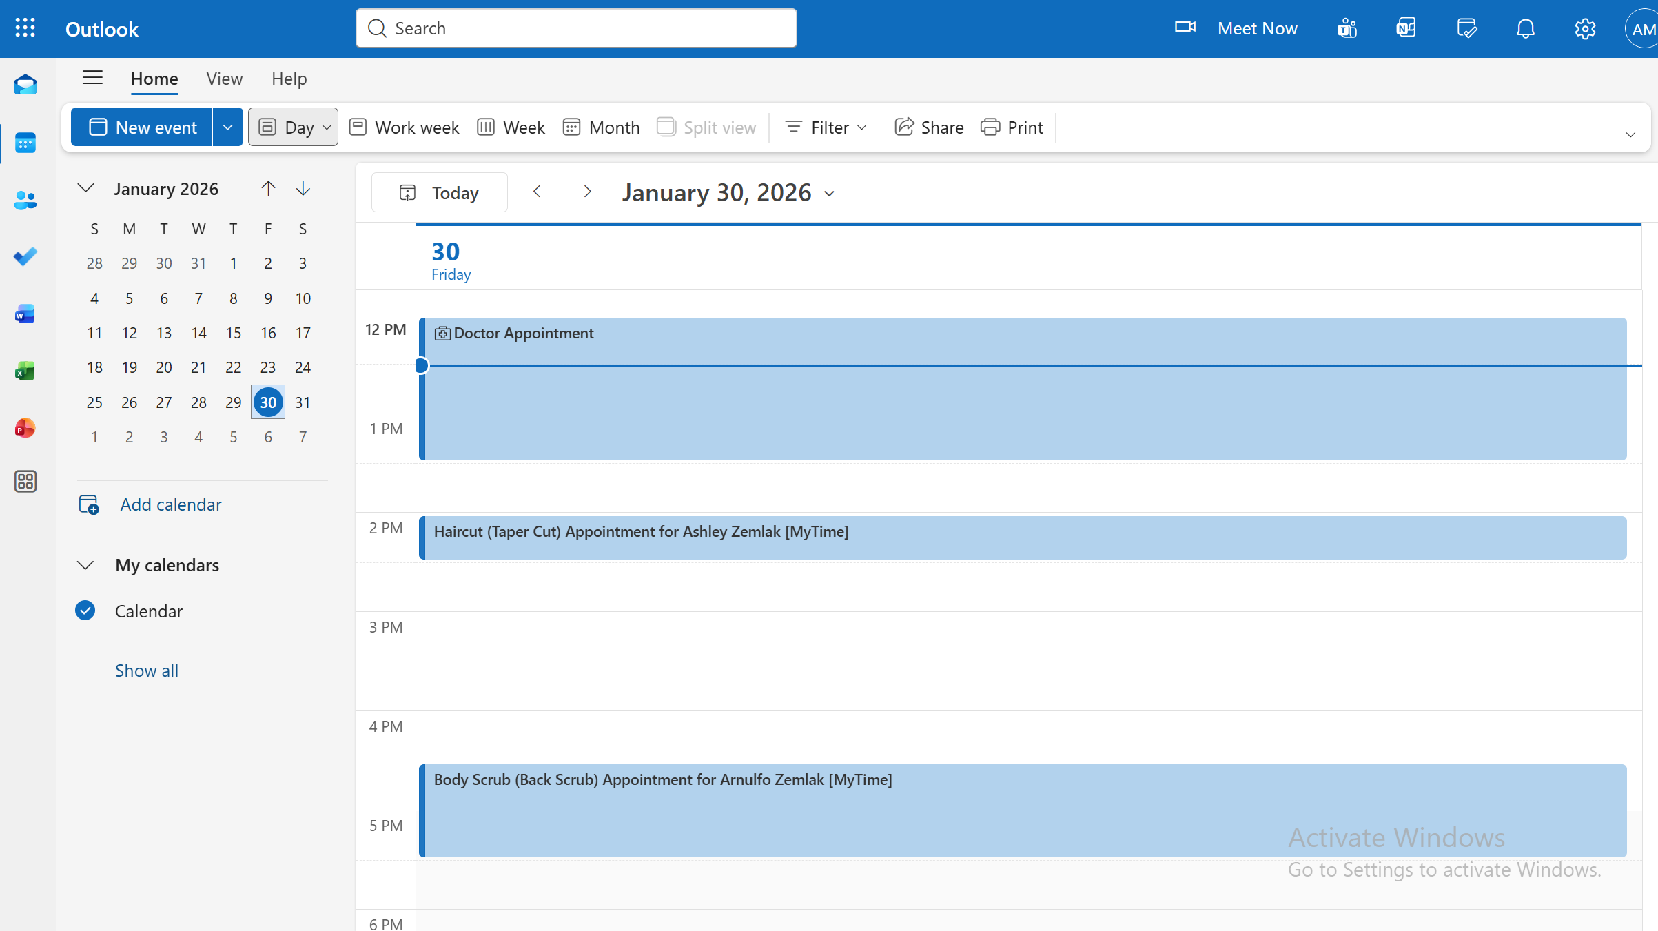Screen dimensions: 1658x931
Task: Open the To Do checkmark app
Action: pyautogui.click(x=25, y=257)
